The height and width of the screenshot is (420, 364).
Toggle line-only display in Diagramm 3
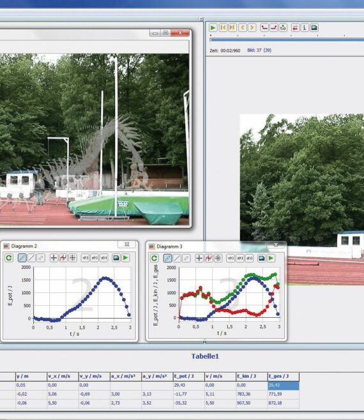pos(177,259)
